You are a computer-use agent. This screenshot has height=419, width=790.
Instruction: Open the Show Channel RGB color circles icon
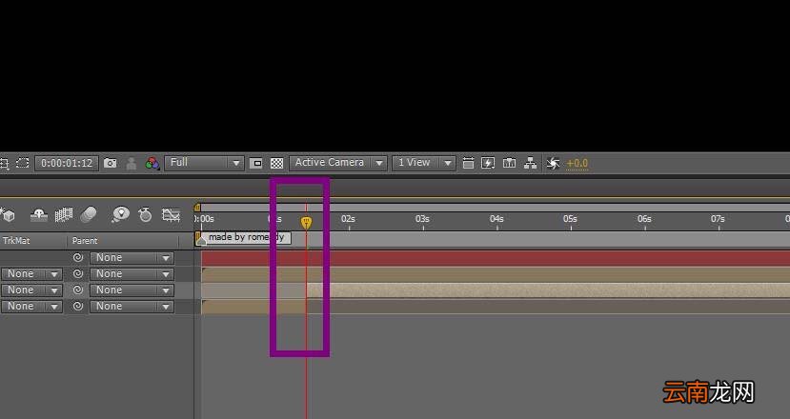[x=152, y=163]
